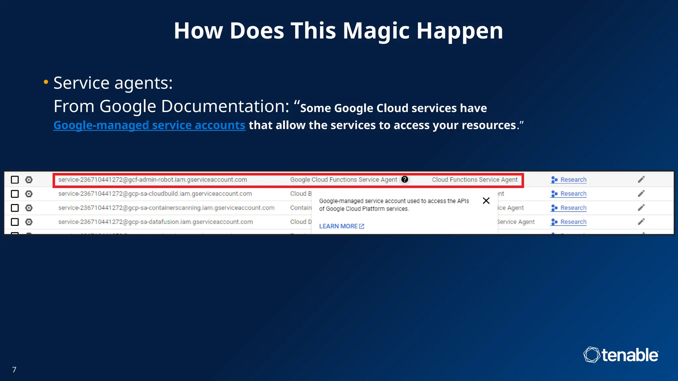Follow the Google-managed service accounts hyperlink
Viewport: 678px width, 381px height.
pyautogui.click(x=149, y=125)
